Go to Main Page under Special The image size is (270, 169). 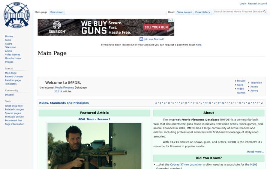click(10, 73)
